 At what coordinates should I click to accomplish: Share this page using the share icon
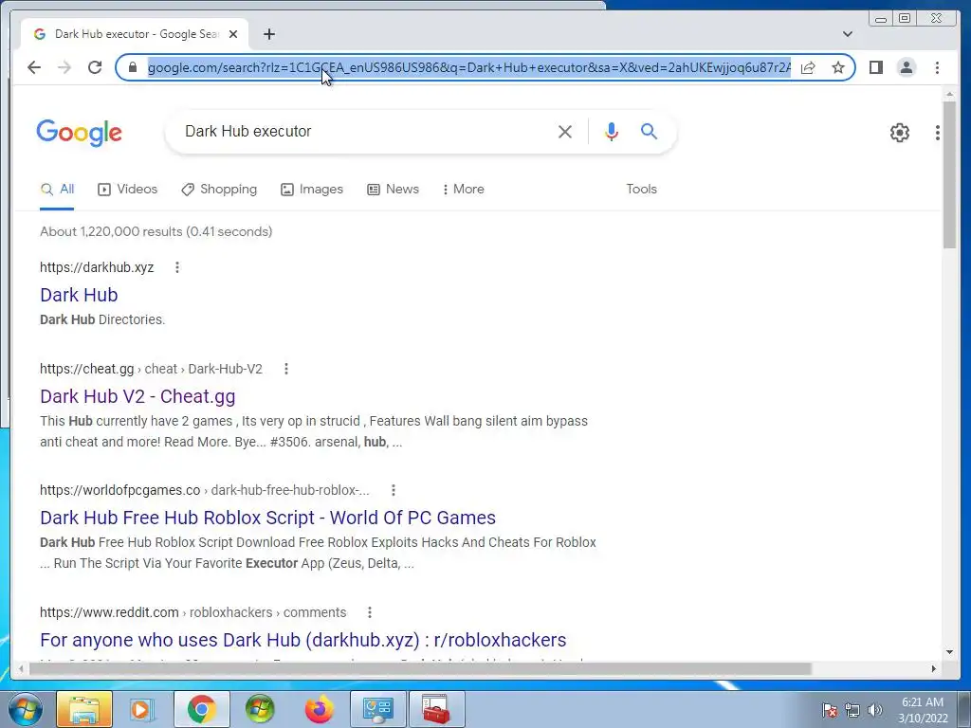tap(808, 67)
